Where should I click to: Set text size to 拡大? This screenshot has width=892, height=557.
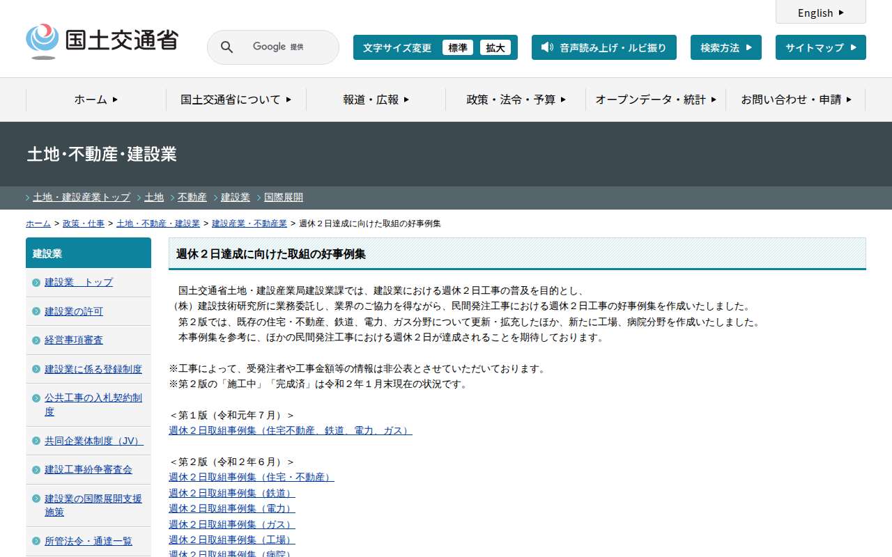[495, 47]
